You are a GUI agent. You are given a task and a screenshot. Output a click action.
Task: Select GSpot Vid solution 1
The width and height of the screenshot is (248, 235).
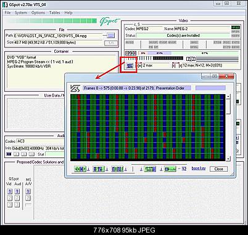pyautogui.click(x=9, y=191)
